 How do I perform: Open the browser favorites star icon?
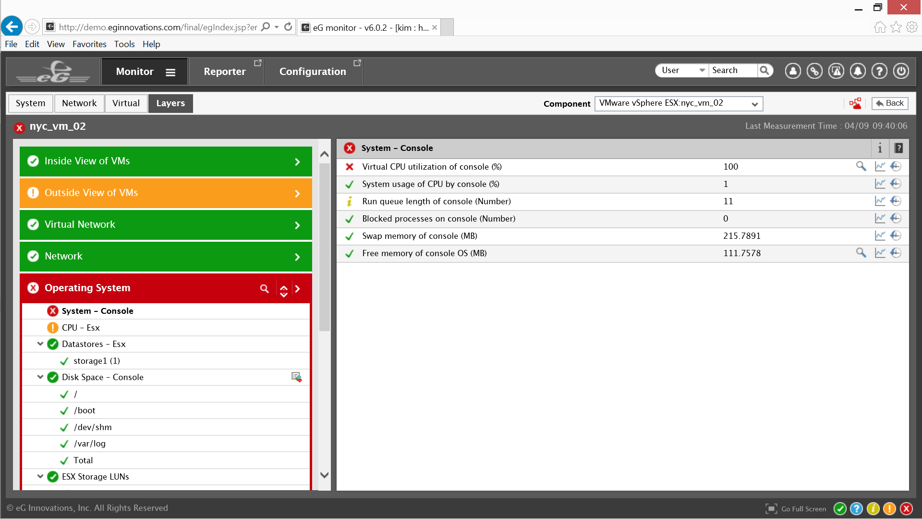point(896,27)
